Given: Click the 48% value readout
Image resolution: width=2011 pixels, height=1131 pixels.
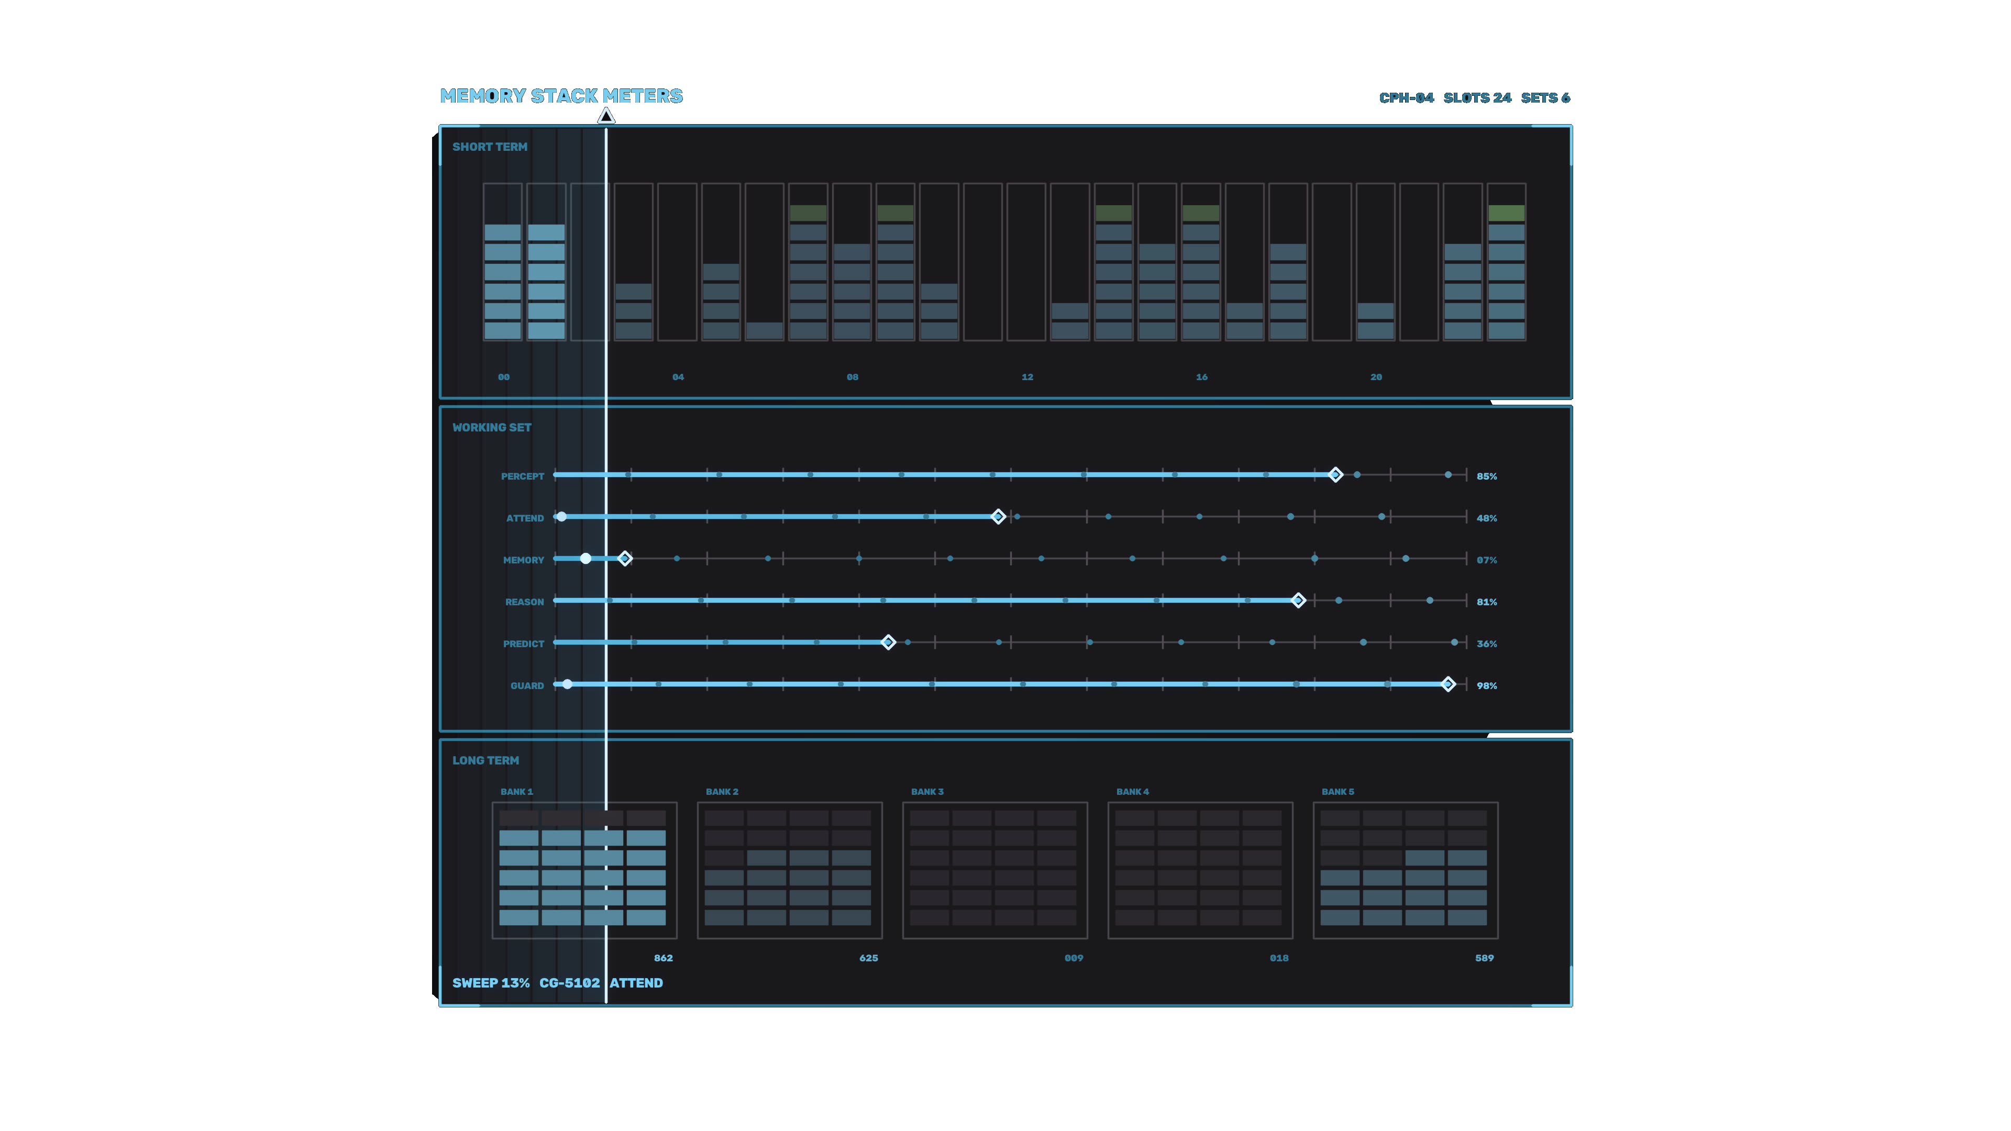Looking at the screenshot, I should [1486, 518].
